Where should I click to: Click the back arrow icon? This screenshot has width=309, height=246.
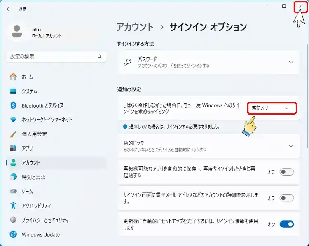point(9,9)
